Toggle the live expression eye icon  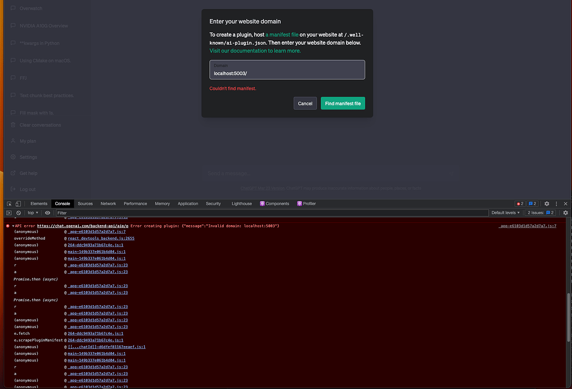click(48, 212)
